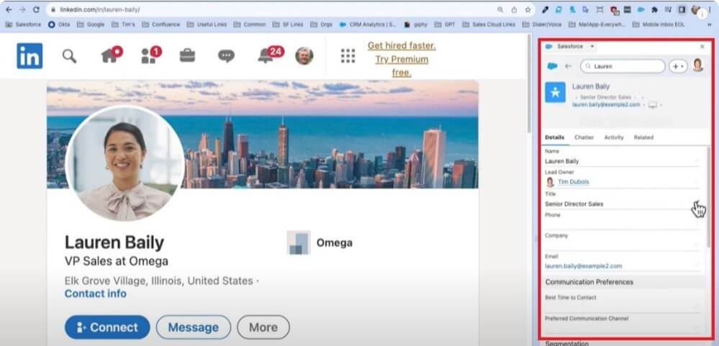The height and width of the screenshot is (346, 719).
Task: Open the Google bookmarks folder
Action: click(91, 24)
